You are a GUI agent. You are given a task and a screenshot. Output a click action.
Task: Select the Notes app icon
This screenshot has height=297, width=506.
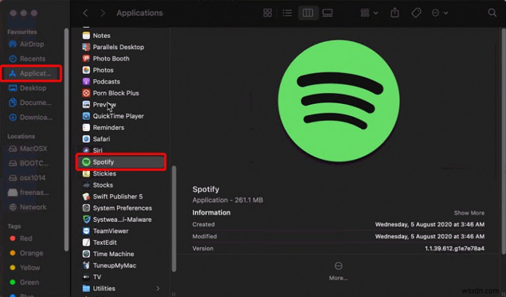pyautogui.click(x=86, y=35)
